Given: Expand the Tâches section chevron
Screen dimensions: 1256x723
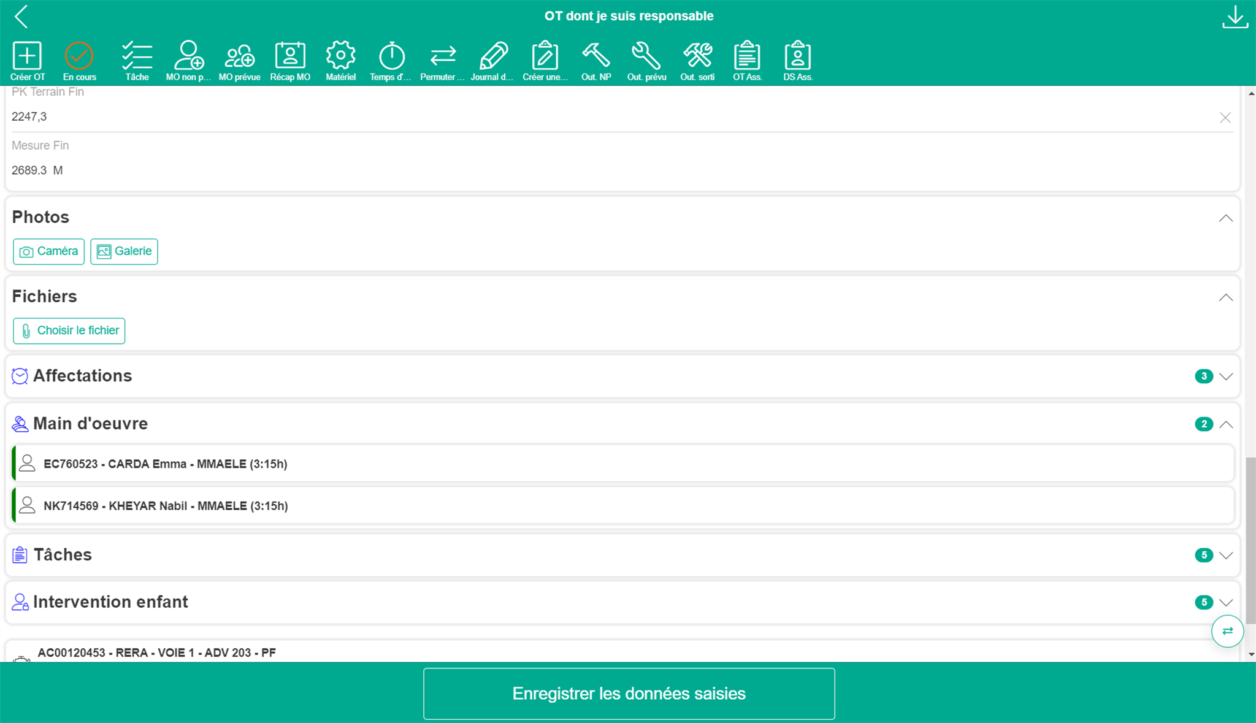Looking at the screenshot, I should click(x=1225, y=556).
